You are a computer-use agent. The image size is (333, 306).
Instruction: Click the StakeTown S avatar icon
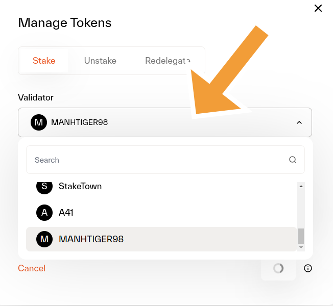coord(44,187)
